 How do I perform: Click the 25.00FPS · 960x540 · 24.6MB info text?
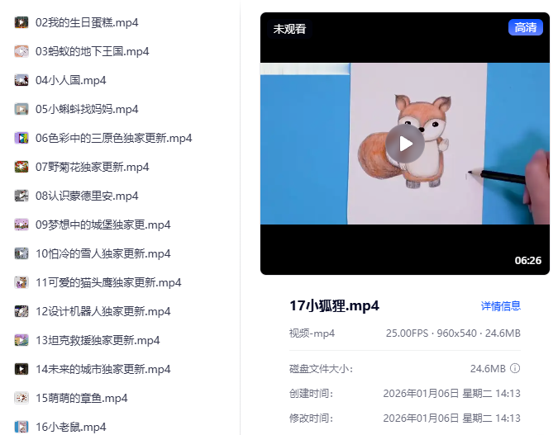tap(453, 333)
